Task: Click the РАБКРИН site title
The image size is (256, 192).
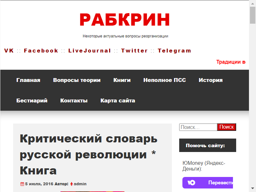Action: (x=124, y=20)
